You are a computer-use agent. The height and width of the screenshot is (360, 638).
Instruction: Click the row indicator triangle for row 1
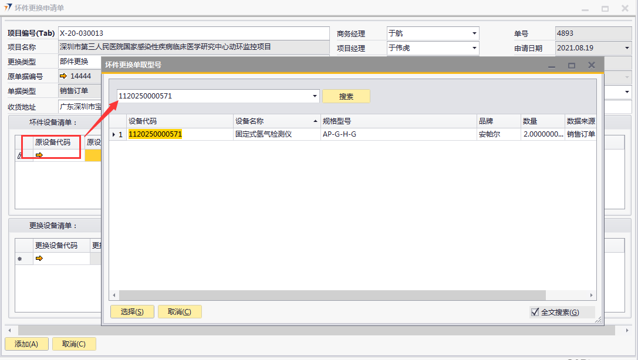tap(114, 135)
